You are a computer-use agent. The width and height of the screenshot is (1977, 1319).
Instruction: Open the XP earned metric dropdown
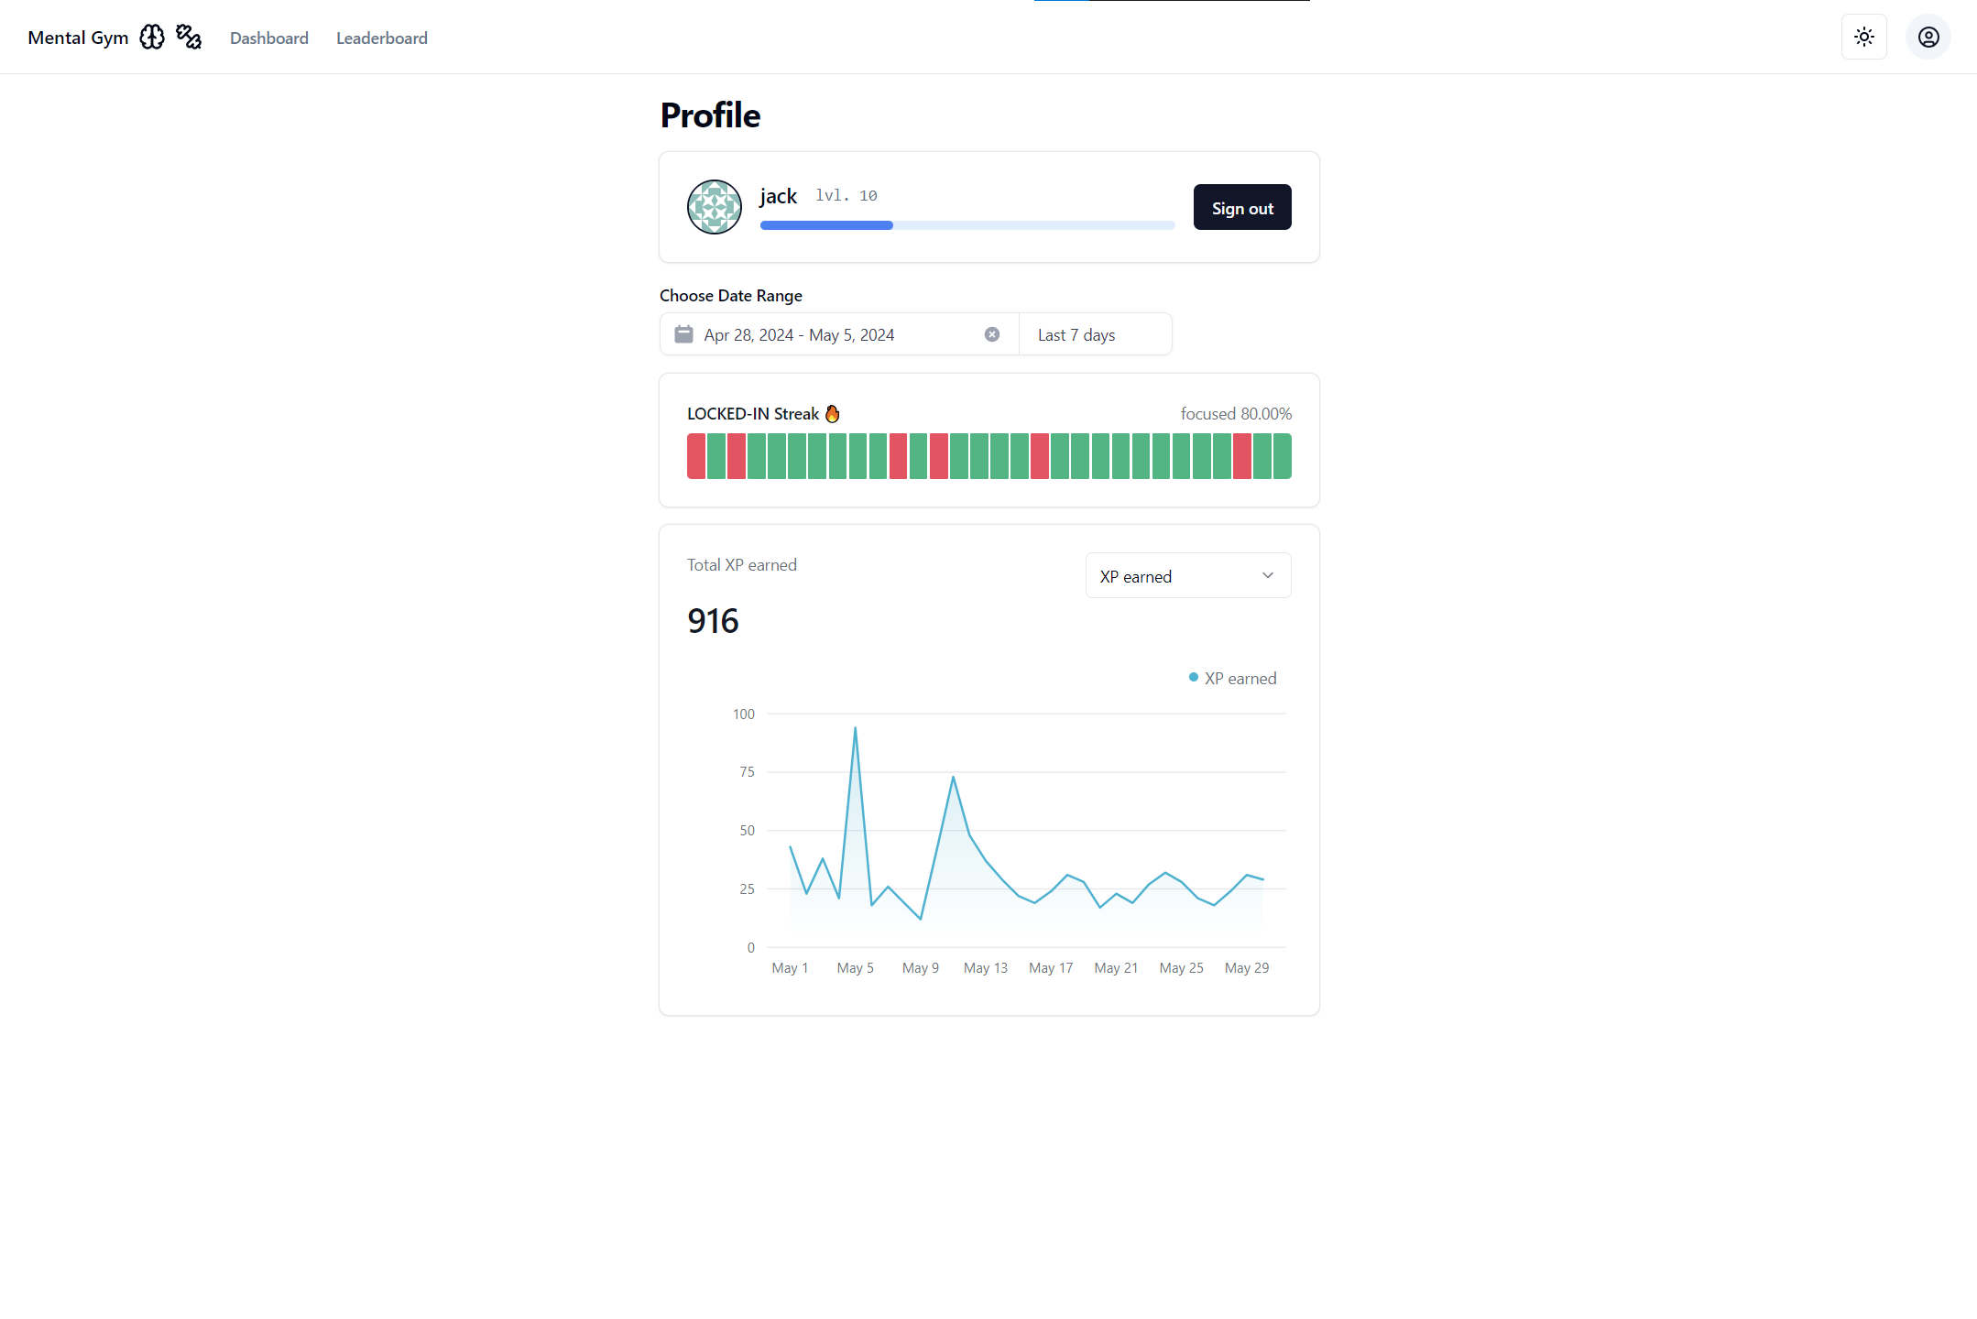1187,576
